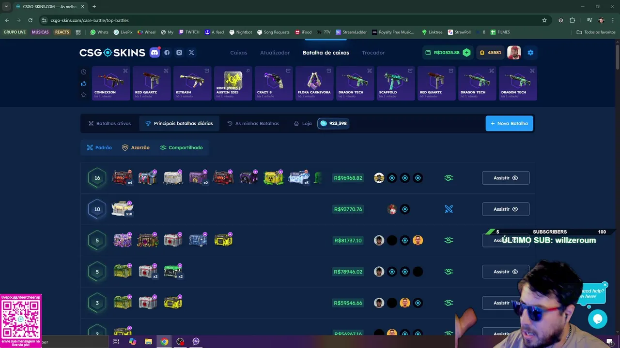
Task: Select Principais batalhas diárias tab
Action: (179, 123)
